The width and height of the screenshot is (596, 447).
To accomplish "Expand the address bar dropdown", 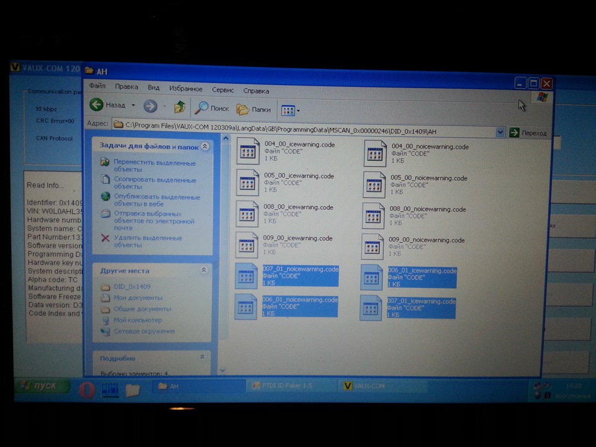I will [500, 132].
